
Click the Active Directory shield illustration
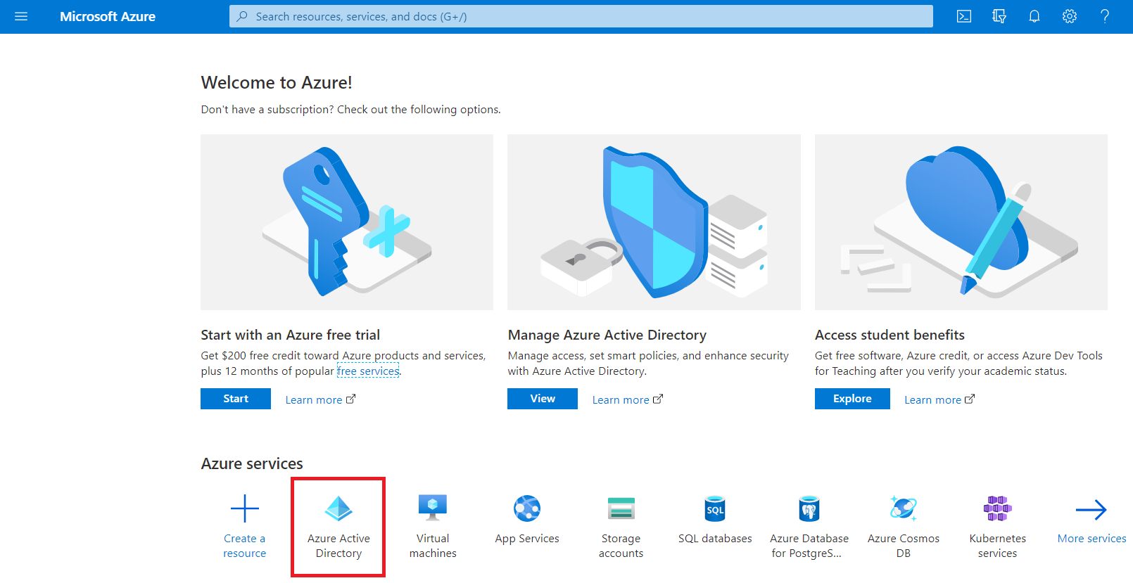[654, 222]
